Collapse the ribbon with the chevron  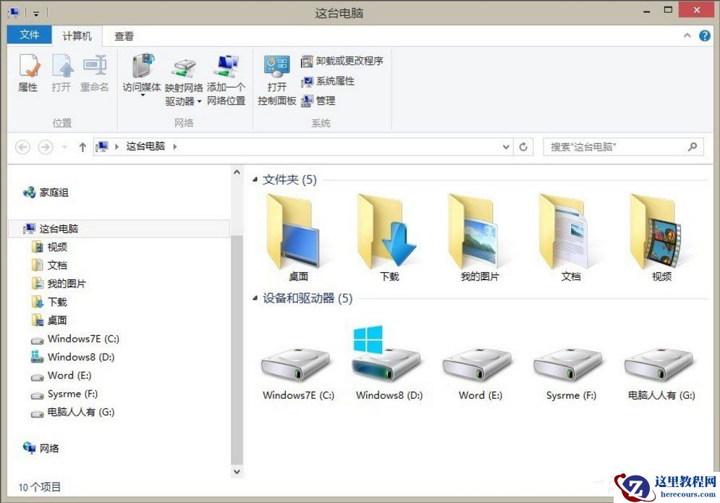[687, 34]
